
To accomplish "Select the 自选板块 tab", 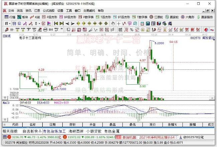I will pyautogui.click(x=32, y=131).
